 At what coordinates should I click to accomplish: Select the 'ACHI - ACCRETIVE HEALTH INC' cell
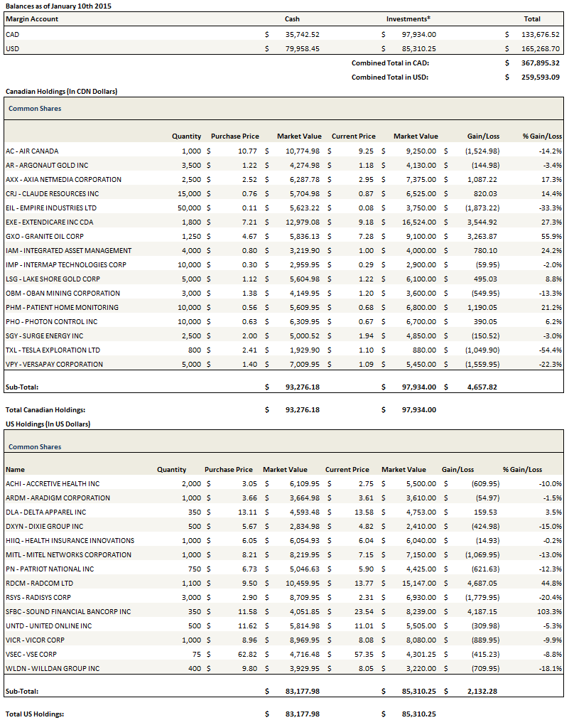click(x=52, y=483)
